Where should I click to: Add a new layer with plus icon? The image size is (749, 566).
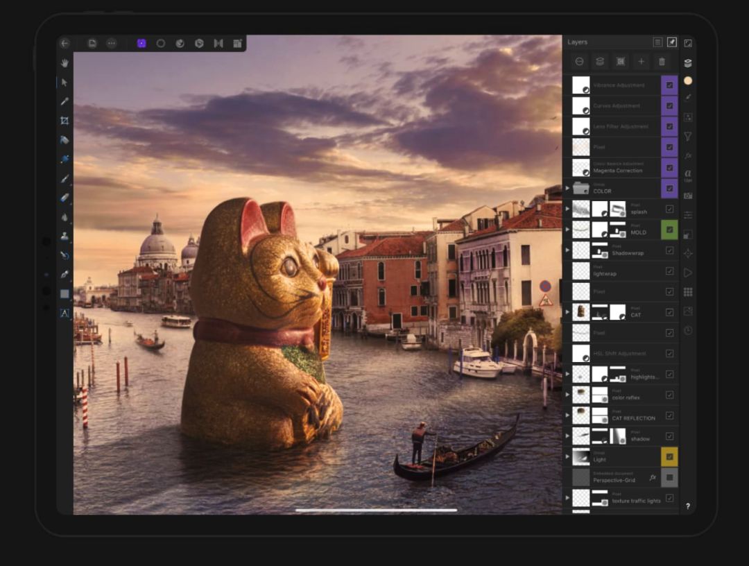tap(641, 62)
